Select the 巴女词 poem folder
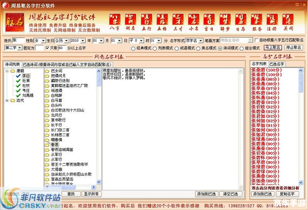Viewport: 308px width, 210px height. pyautogui.click(x=54, y=71)
